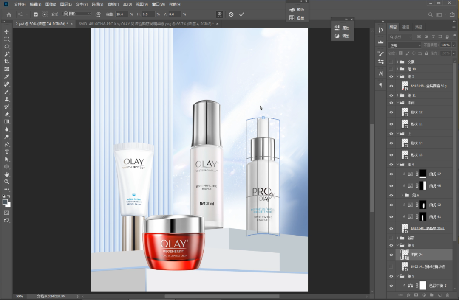Select the Magic Wand tool
459x300 pixels.
pyautogui.click(x=6, y=54)
